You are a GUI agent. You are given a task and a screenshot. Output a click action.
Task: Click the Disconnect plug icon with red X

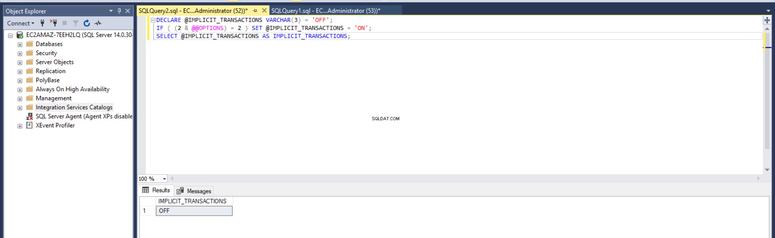coord(53,23)
